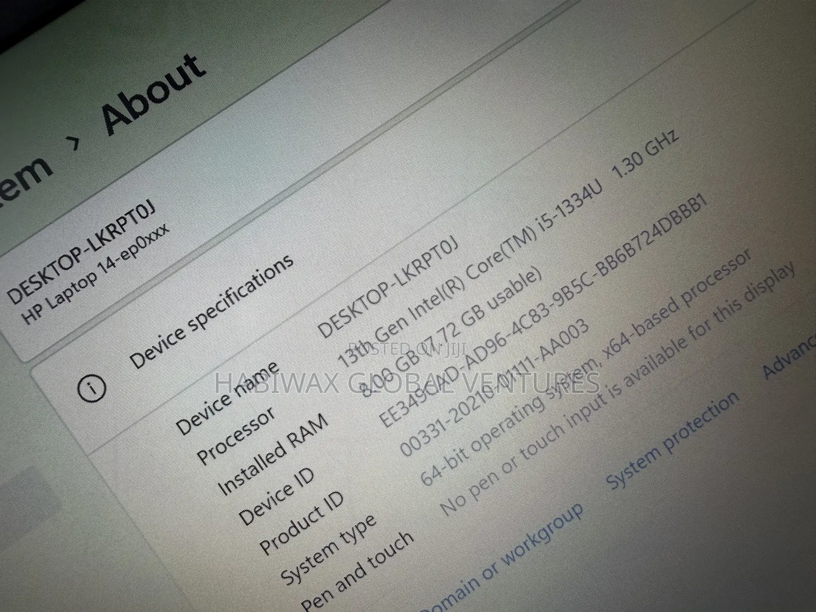This screenshot has width=816, height=612.
Task: Open the System protection link
Action: coord(672,440)
